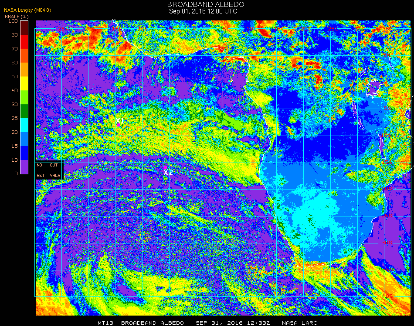
Task: Click the 'NO RET' legend label
Action: pyautogui.click(x=41, y=170)
